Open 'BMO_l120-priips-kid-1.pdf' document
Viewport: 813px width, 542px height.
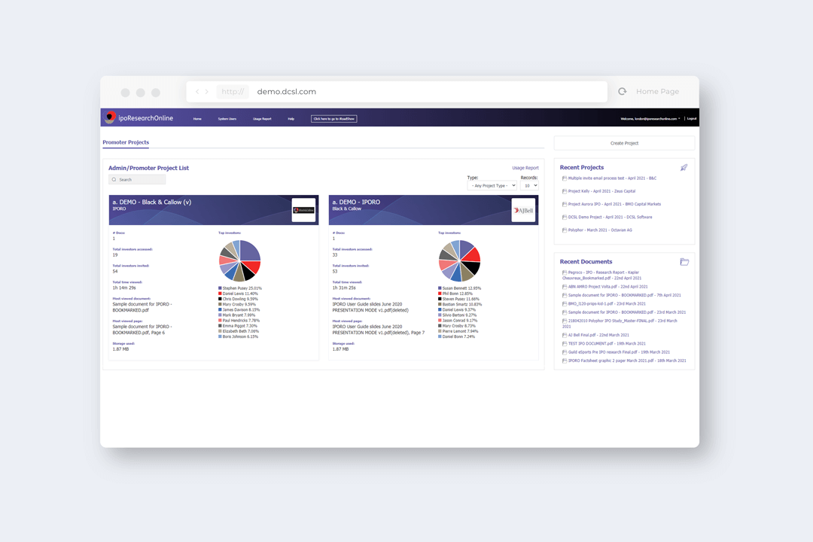pyautogui.click(x=607, y=304)
